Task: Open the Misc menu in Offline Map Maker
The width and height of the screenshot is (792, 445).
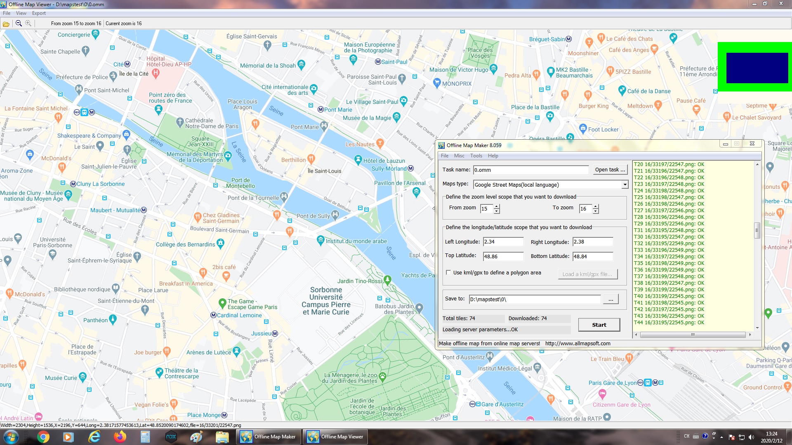Action: [x=459, y=156]
